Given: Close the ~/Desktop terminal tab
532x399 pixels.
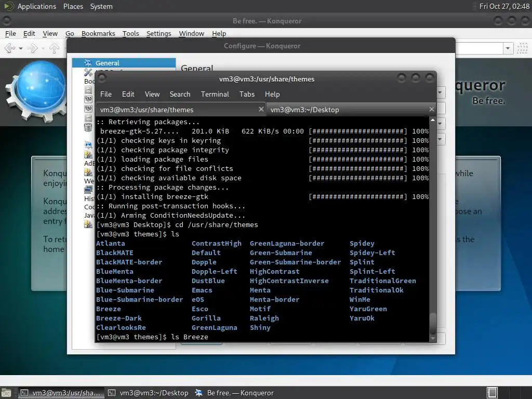Looking at the screenshot, I should pyautogui.click(x=431, y=109).
